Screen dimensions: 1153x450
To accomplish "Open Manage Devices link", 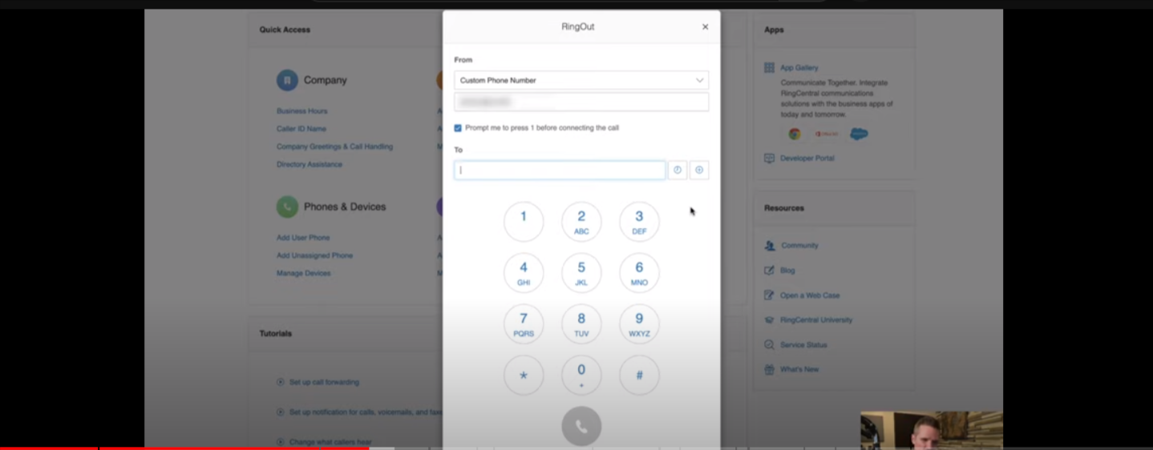I will click(x=304, y=273).
